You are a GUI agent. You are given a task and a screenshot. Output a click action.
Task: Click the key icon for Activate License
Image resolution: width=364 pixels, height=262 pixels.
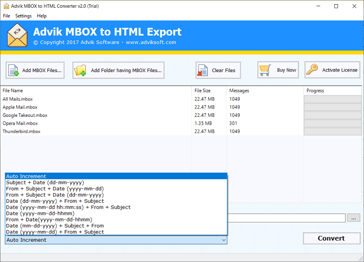click(312, 70)
